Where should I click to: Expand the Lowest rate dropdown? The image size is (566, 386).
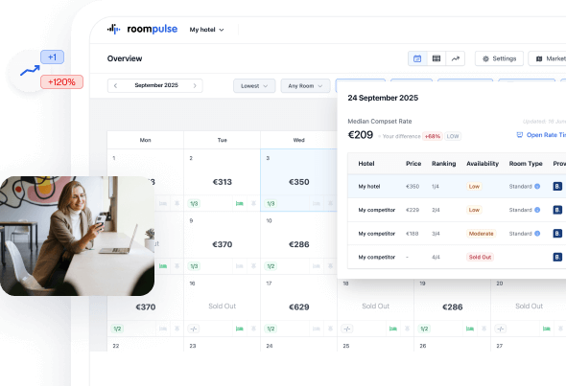[254, 86]
